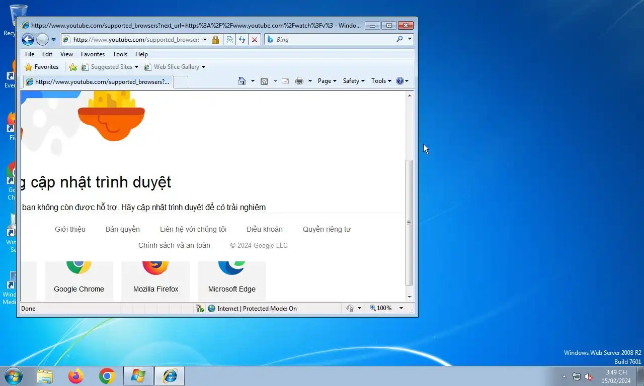
Task: Click the red Stop loading icon
Action: tap(255, 40)
